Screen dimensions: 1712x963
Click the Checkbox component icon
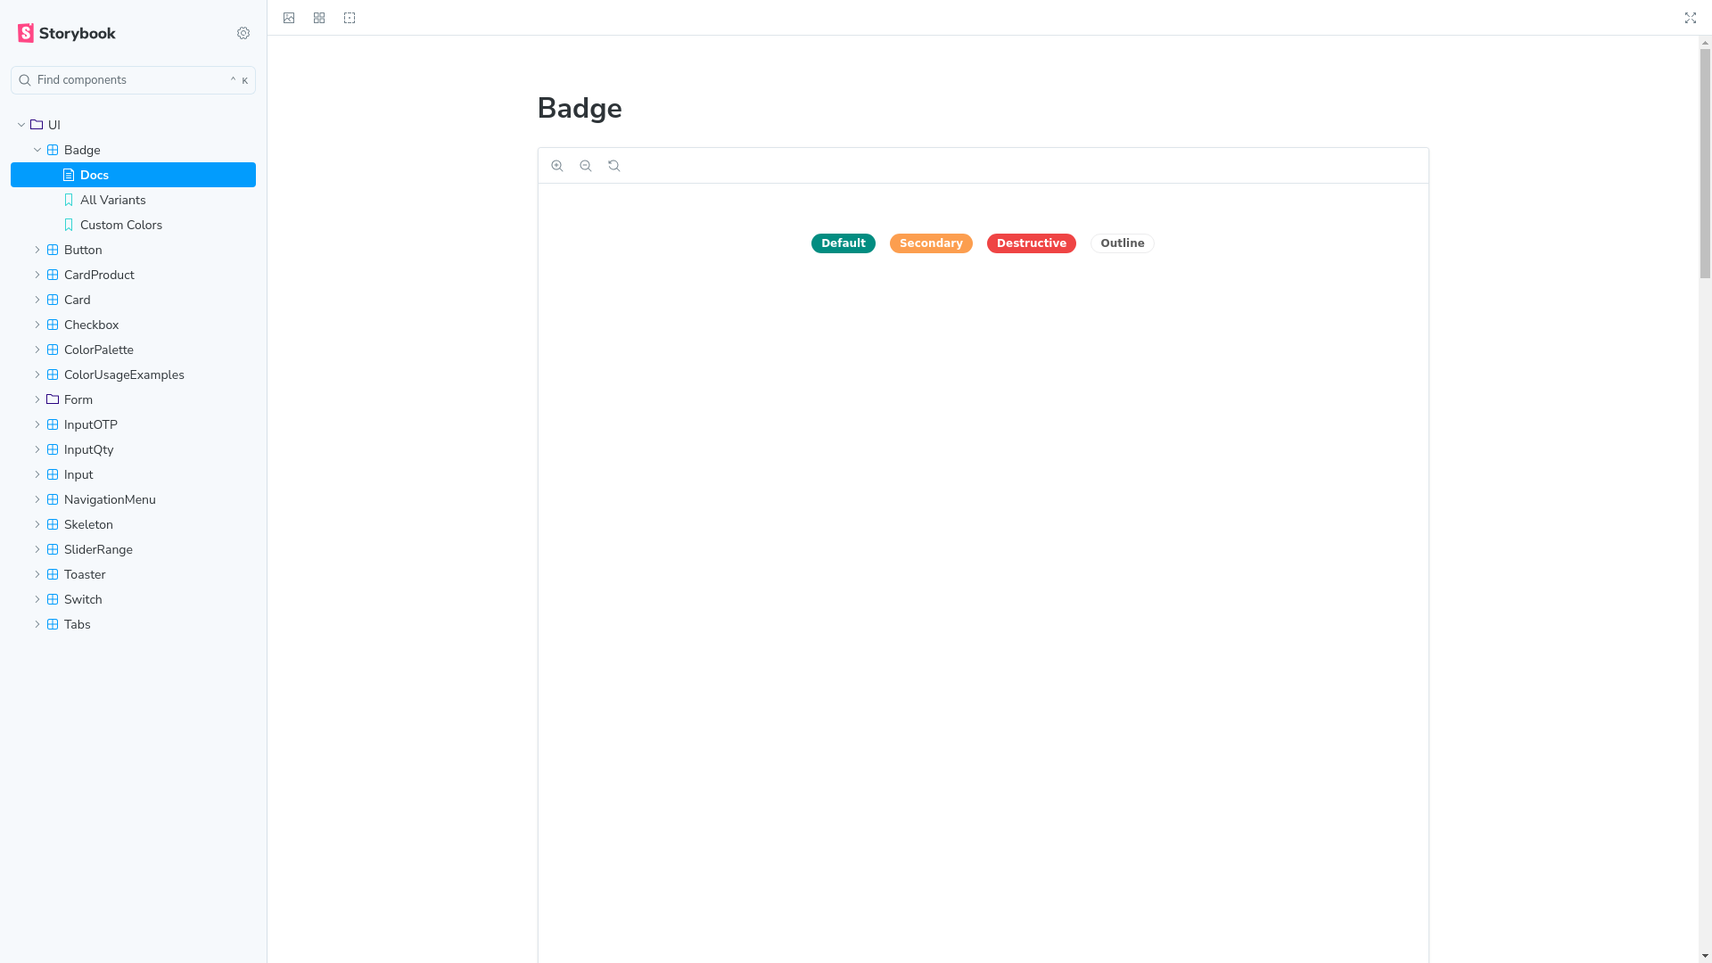pos(53,325)
